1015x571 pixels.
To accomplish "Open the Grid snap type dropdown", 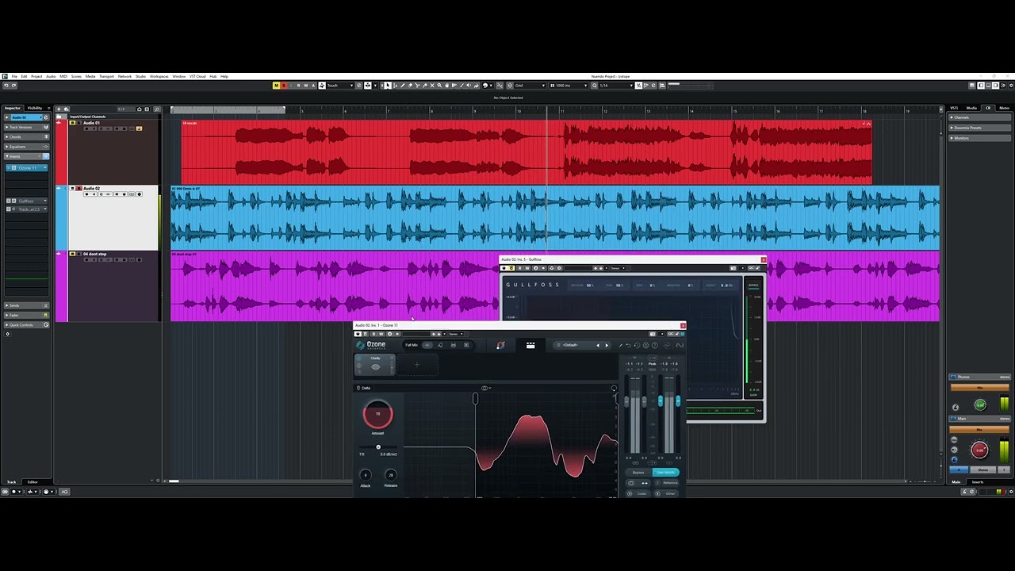I will 530,85.
